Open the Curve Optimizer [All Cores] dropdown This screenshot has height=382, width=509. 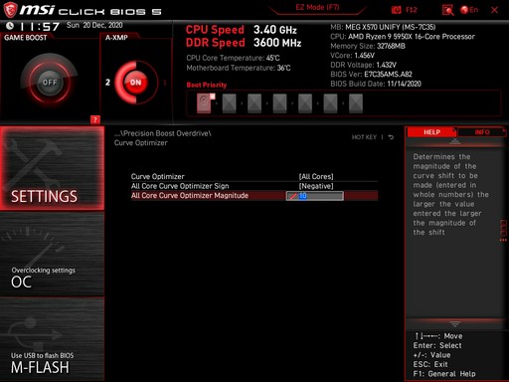316,176
